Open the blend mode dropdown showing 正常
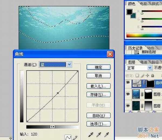This screenshot has width=162, height=140. click(139, 68)
